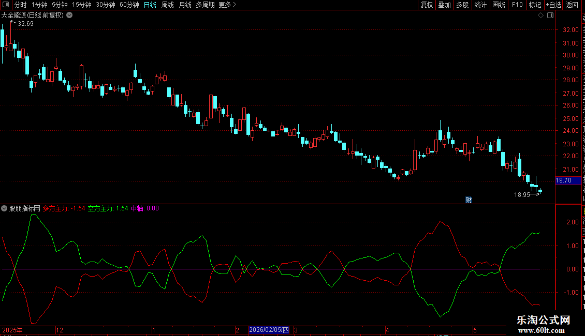Open the 画线 drawing tools
The width and height of the screenshot is (585, 336).
[x=499, y=5]
